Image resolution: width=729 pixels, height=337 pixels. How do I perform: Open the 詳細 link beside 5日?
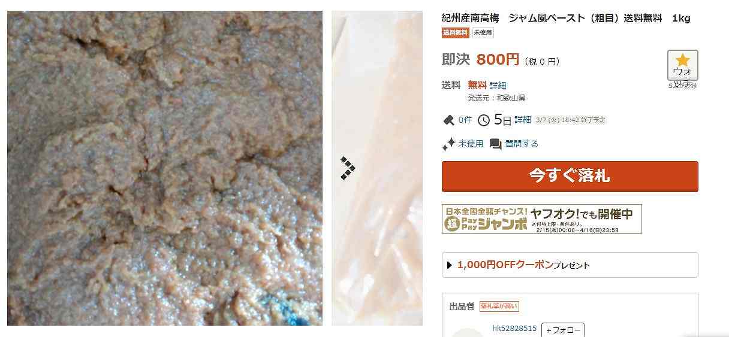pos(523,120)
